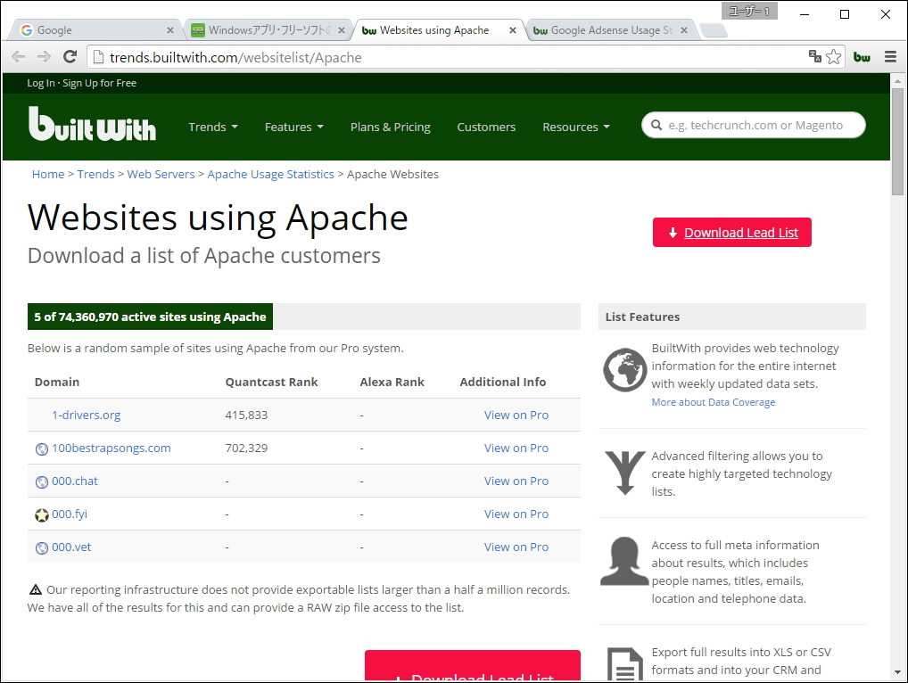The height and width of the screenshot is (683, 908).
Task: Switch to the Google Adsense Usage tab
Action: click(x=610, y=30)
